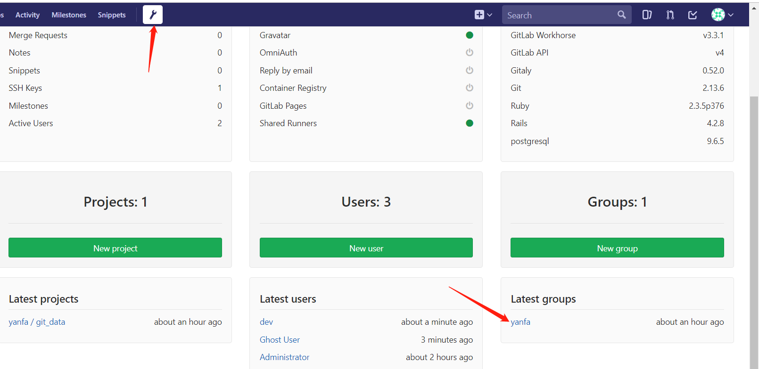Select the Container Registry label
This screenshot has height=369, width=759.
(x=293, y=88)
